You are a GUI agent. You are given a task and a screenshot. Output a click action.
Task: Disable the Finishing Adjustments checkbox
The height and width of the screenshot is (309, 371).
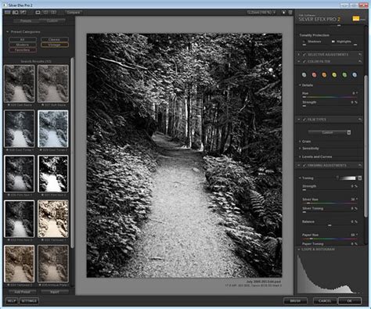point(304,165)
